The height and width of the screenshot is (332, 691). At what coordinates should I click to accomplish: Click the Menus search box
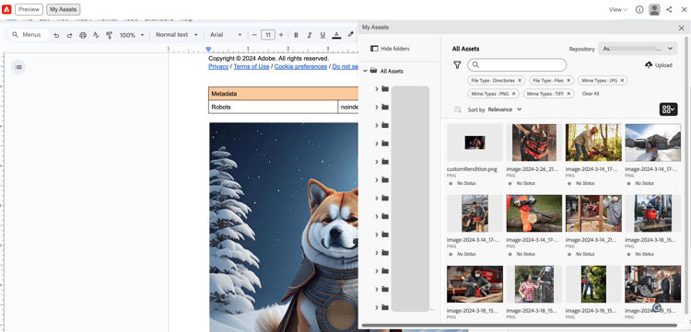coord(29,35)
